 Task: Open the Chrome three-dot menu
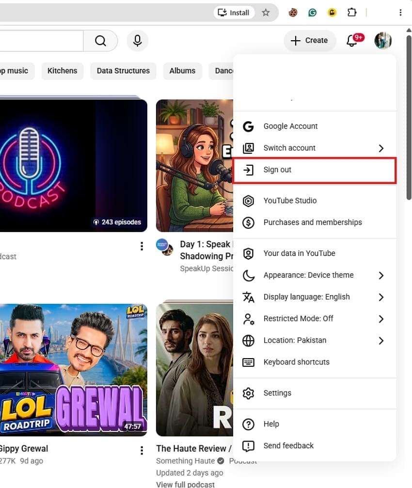[400, 13]
